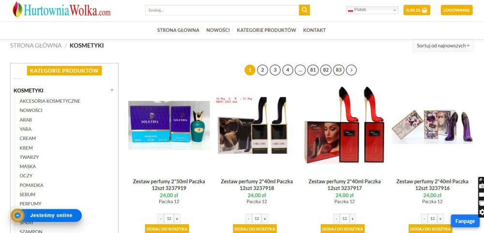Click the LOGOWANIE button
The width and height of the screenshot is (484, 233).
coord(456,10)
